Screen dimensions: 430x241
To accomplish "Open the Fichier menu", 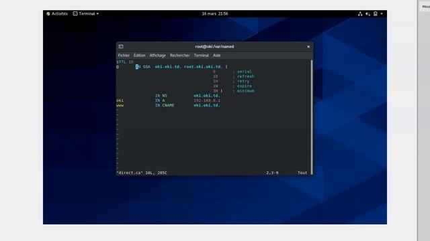I will pos(124,56).
